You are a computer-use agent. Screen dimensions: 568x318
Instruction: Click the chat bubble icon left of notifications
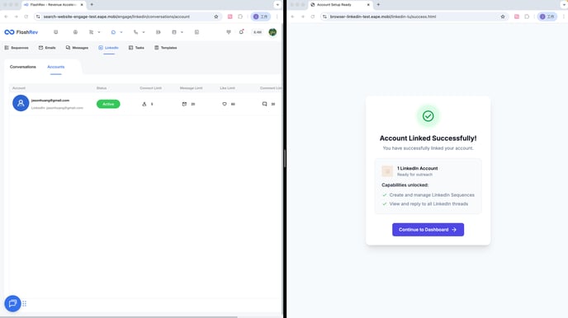tap(229, 32)
